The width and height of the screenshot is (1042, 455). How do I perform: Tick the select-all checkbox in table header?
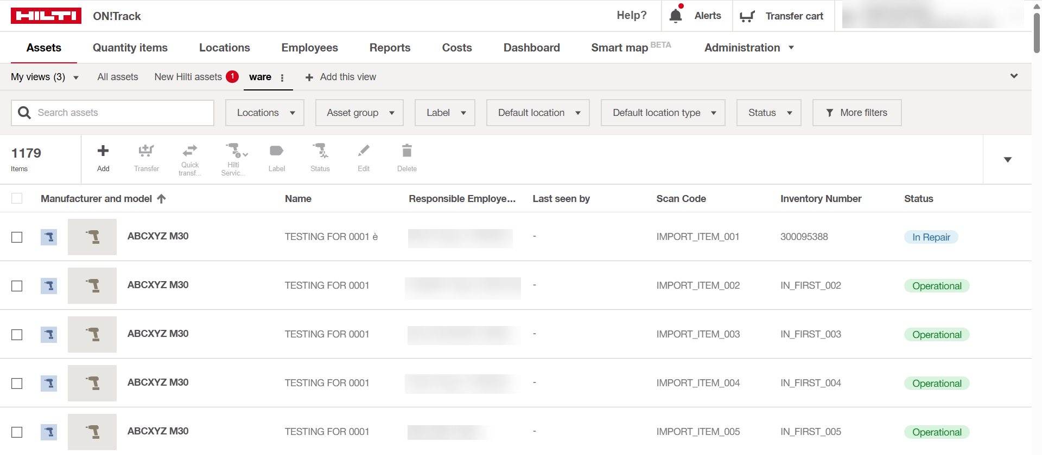17,199
